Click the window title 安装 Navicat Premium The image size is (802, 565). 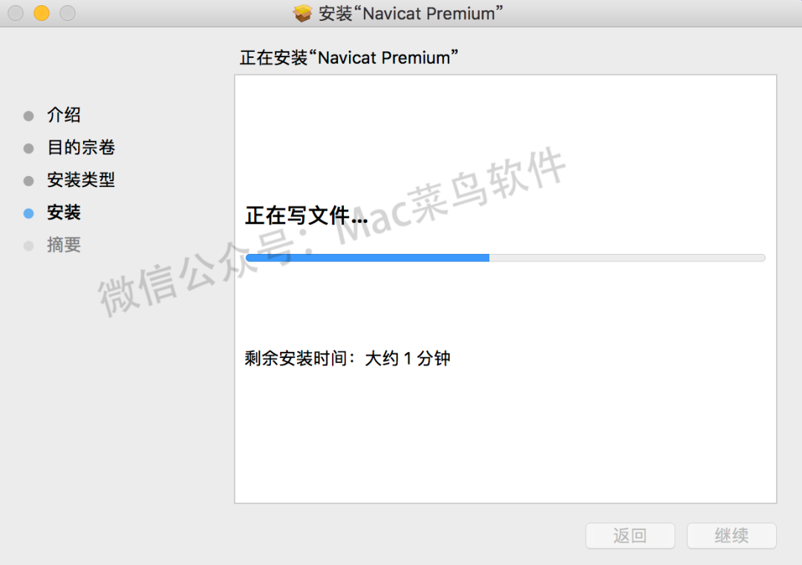point(411,13)
